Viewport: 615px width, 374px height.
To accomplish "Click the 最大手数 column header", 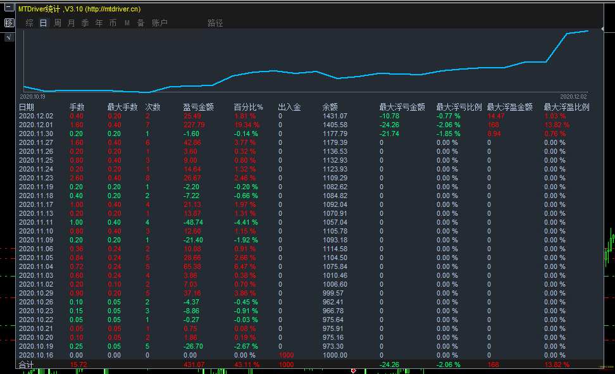I will [122, 107].
